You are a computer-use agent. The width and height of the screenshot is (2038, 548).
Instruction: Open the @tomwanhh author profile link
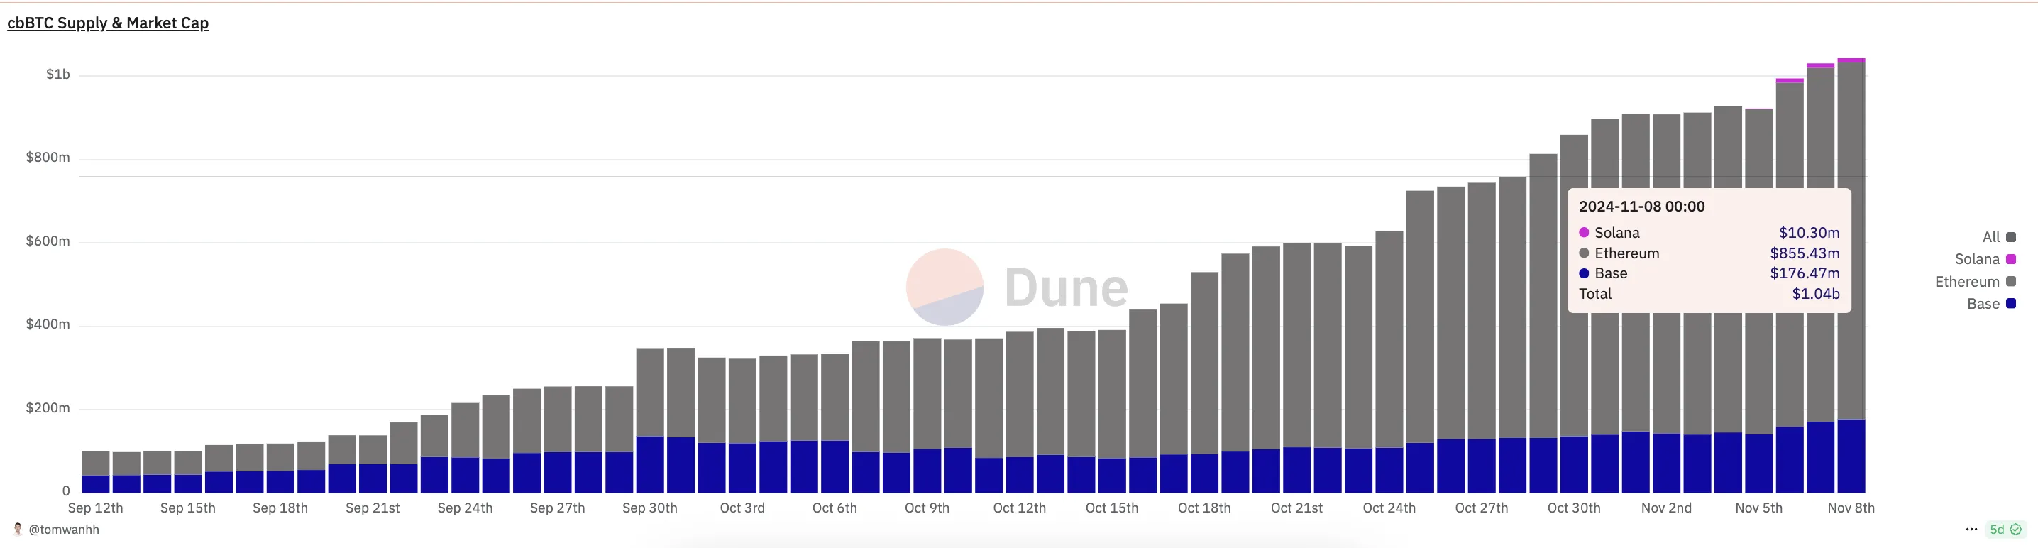(x=64, y=530)
